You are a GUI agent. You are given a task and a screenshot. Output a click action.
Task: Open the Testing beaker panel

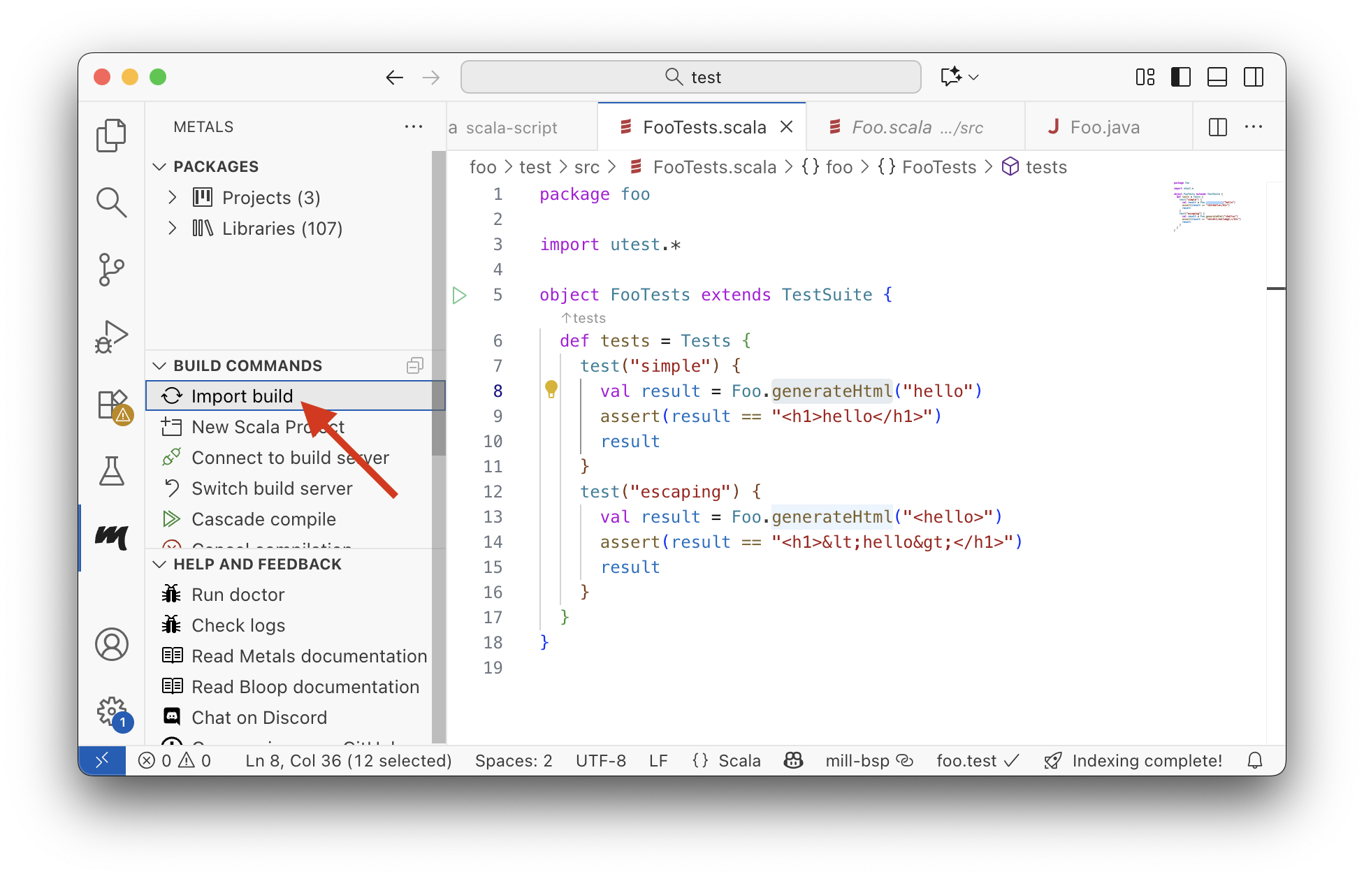coord(111,470)
